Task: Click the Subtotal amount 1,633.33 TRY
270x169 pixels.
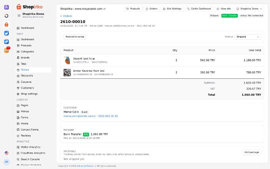Action: tap(252, 83)
